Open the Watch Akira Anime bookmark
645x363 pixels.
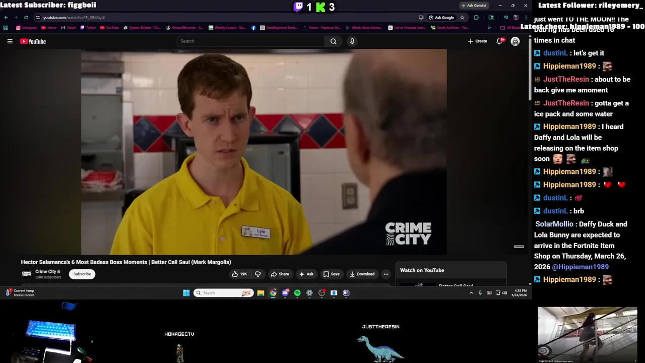(x=364, y=28)
